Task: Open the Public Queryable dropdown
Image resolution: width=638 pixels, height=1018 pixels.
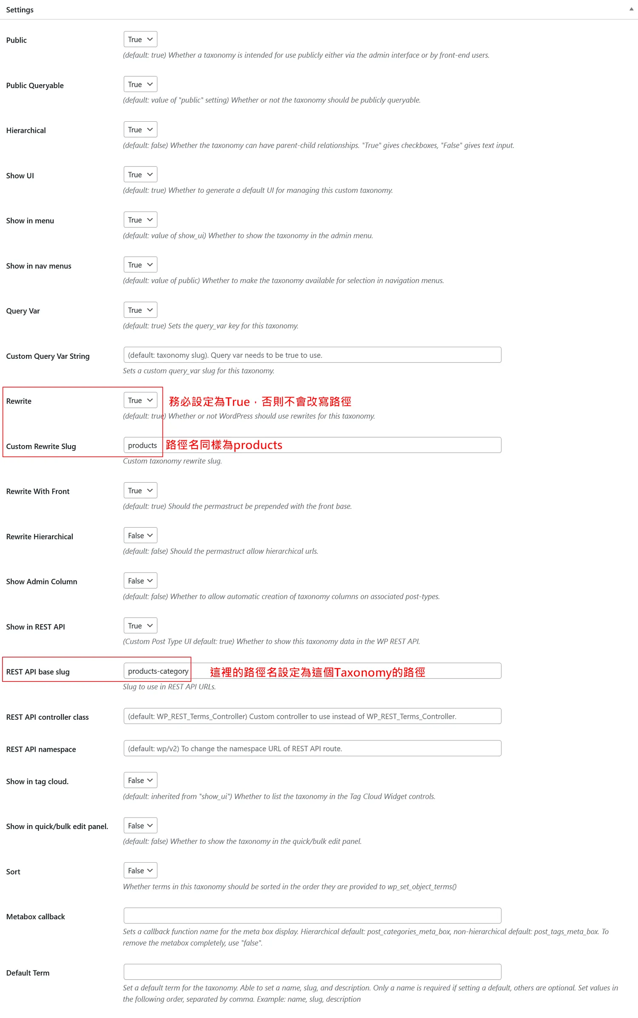Action: (x=140, y=85)
